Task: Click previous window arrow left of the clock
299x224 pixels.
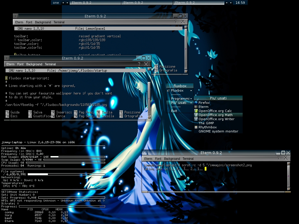Action: pos(227,3)
